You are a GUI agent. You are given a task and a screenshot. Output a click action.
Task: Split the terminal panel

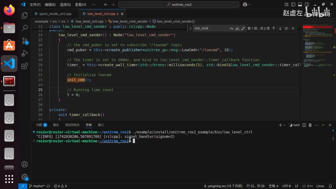304,125
